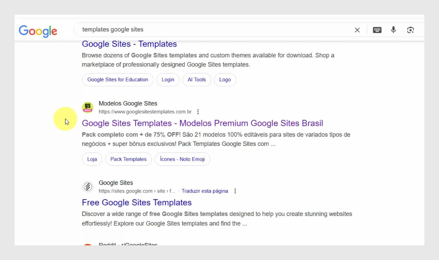Select the Pack Templates chip

[128, 159]
